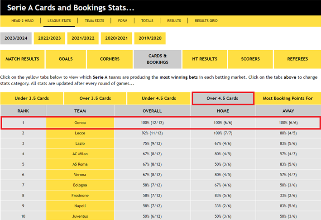Select the LEAGUE STATS menu item
Screen dimensions: 321x220
pos(59,21)
